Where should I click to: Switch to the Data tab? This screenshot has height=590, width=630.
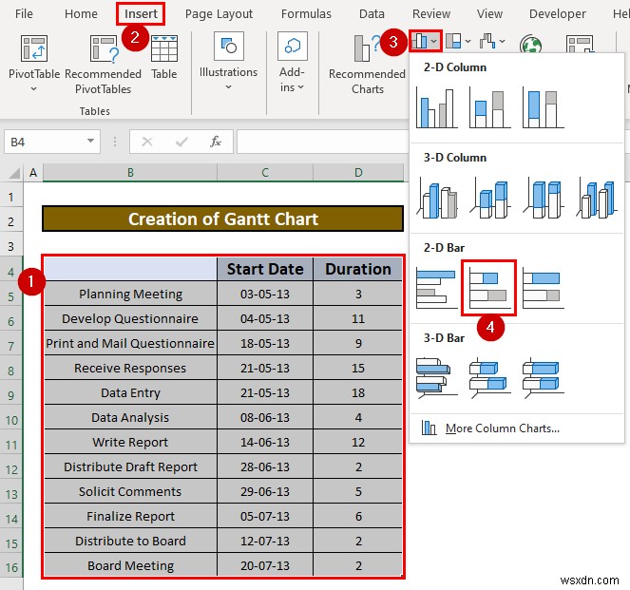click(x=372, y=14)
